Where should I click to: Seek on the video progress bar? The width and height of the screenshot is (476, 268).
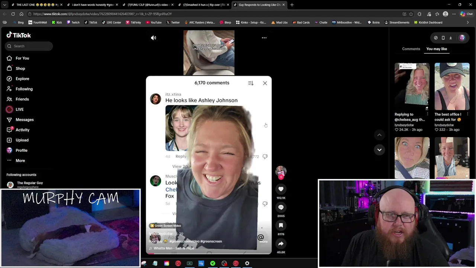(x=209, y=253)
